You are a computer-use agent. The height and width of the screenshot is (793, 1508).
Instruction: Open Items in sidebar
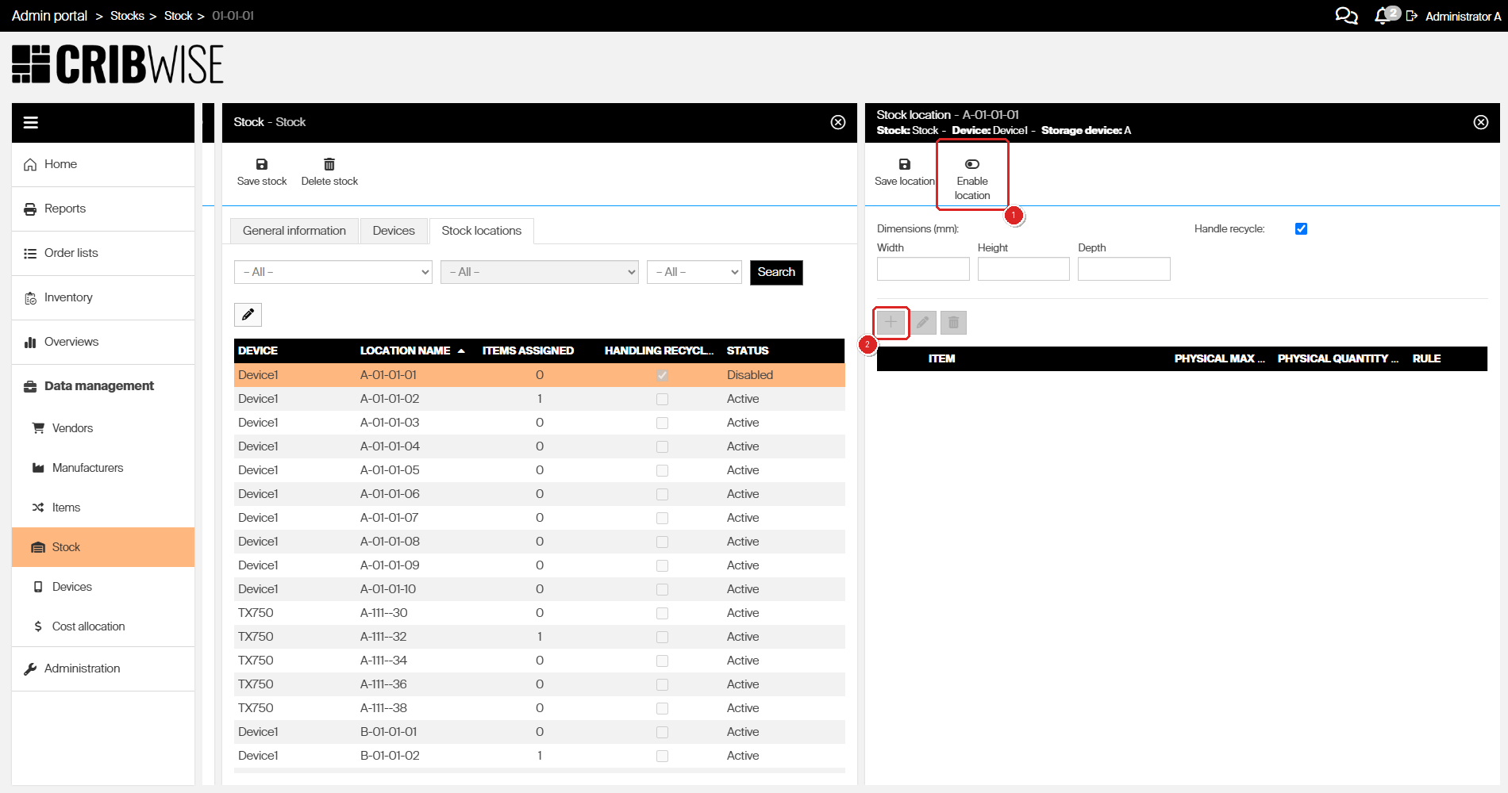(x=103, y=508)
